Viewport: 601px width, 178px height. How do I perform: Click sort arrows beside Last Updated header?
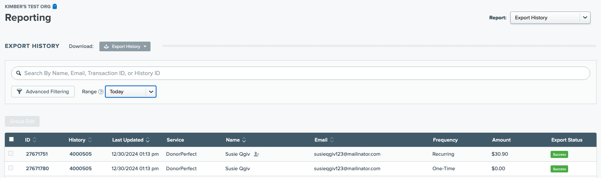point(148,140)
